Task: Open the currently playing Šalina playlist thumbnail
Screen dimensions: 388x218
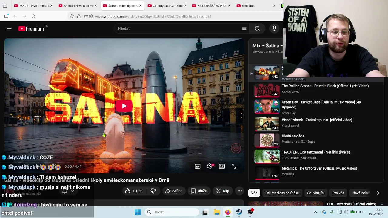Action: point(267,73)
